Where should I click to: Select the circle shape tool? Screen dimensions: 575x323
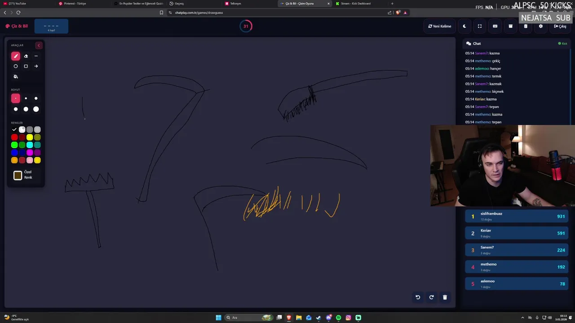[16, 66]
